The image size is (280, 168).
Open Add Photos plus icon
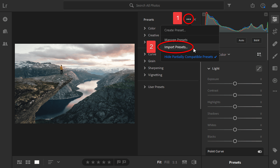(5, 19)
